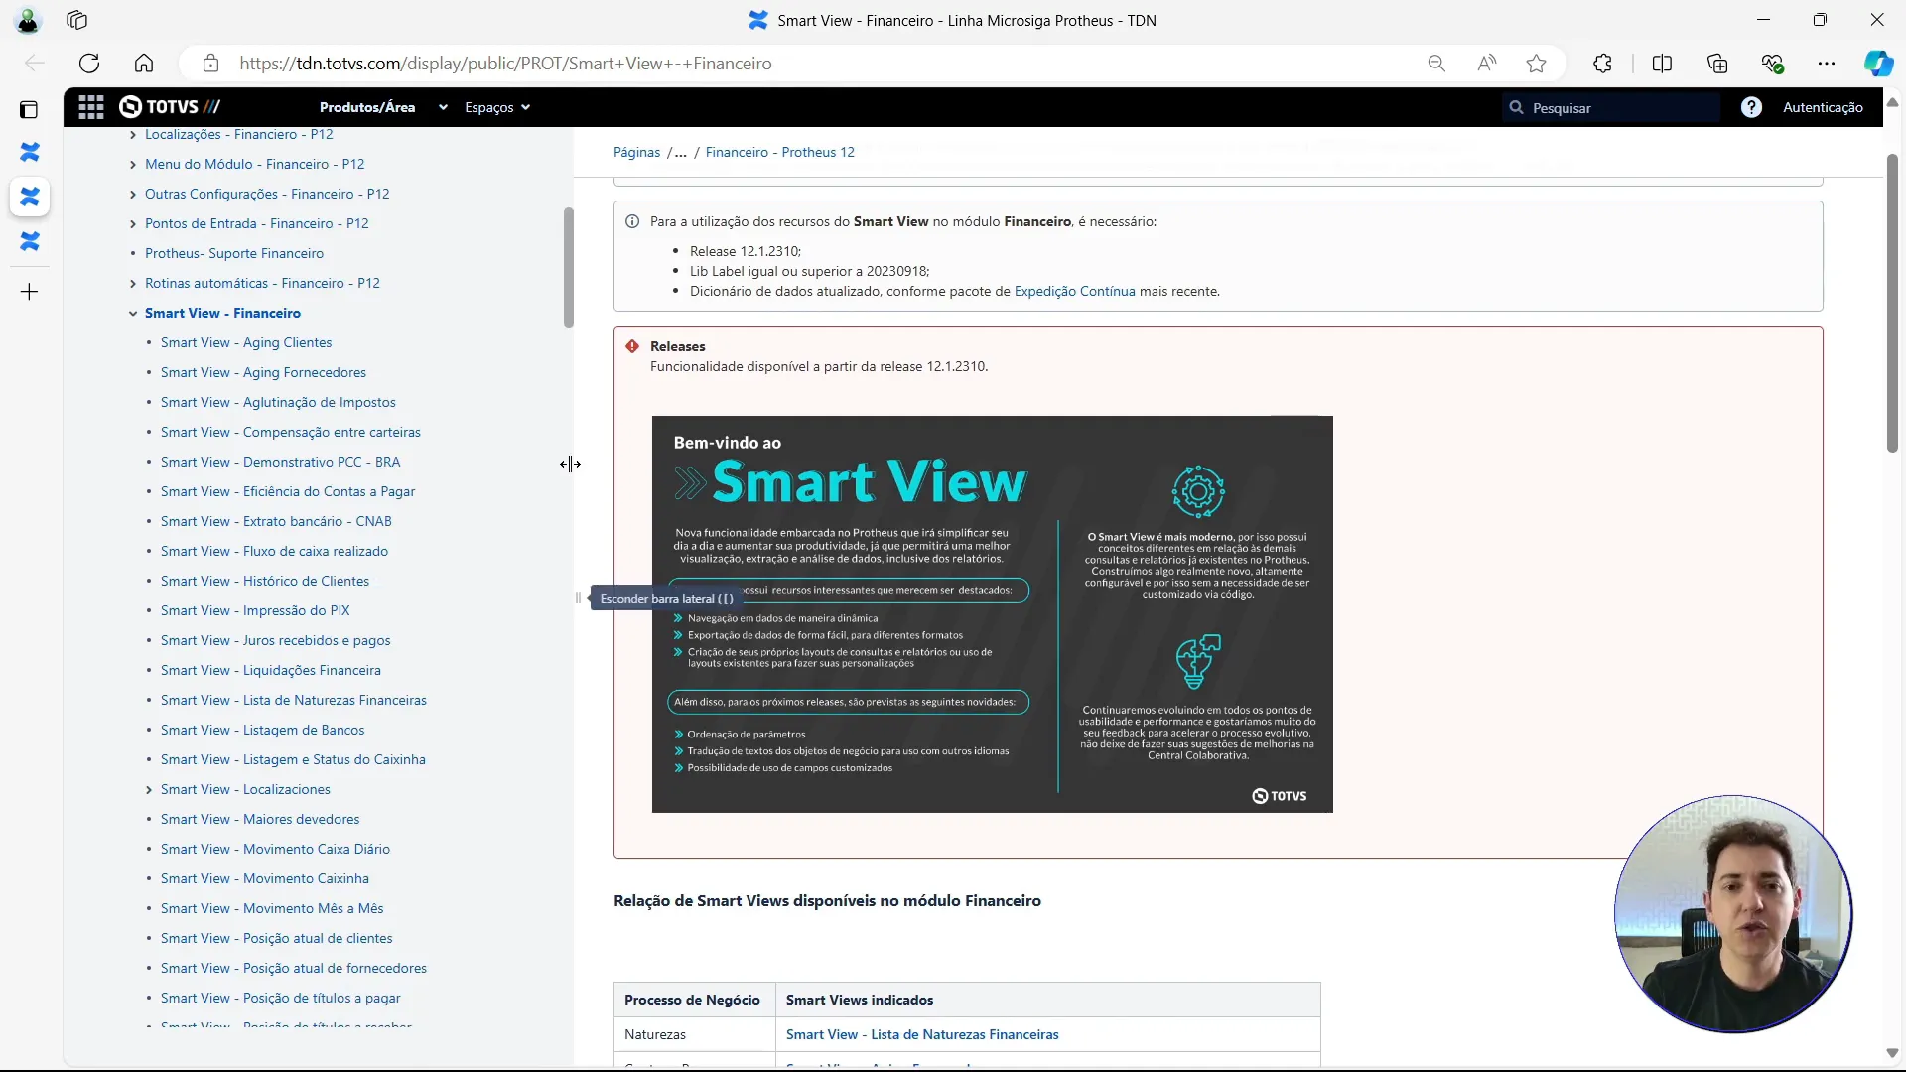Click Autenticação in top bar
This screenshot has height=1072, width=1906.
point(1823,107)
